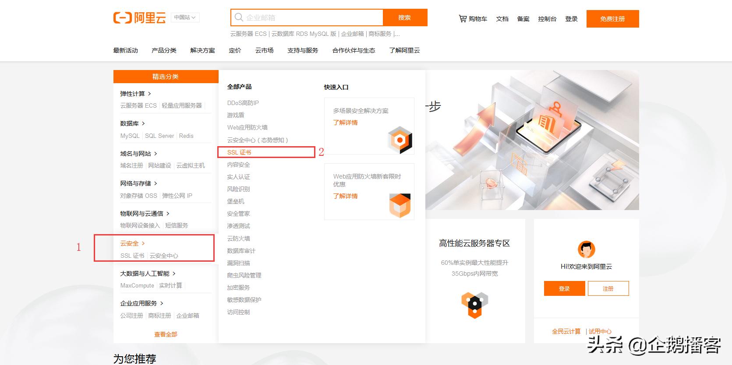This screenshot has width=732, height=365.
Task: Click the 登录 link in header
Action: [x=571, y=19]
